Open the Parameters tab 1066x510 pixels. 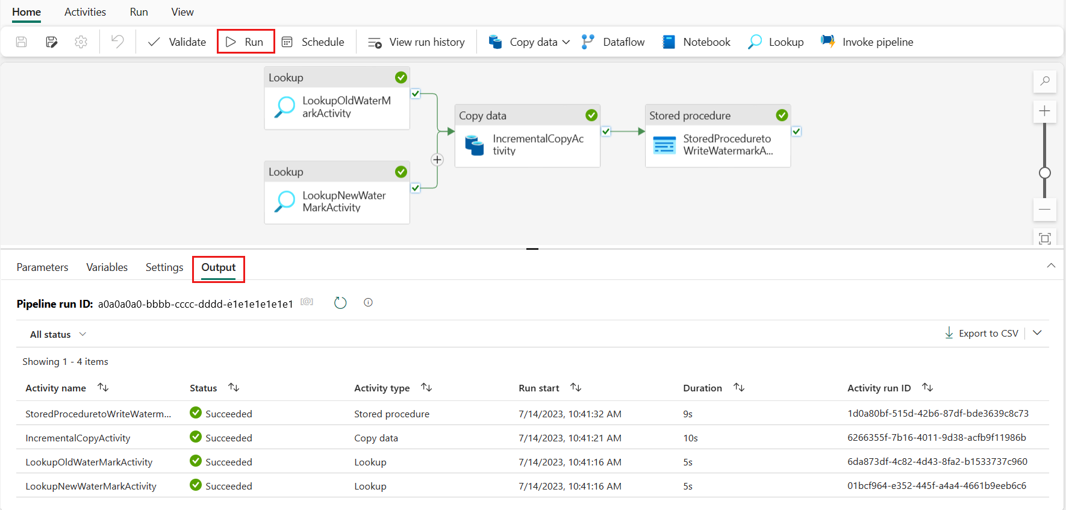42,267
